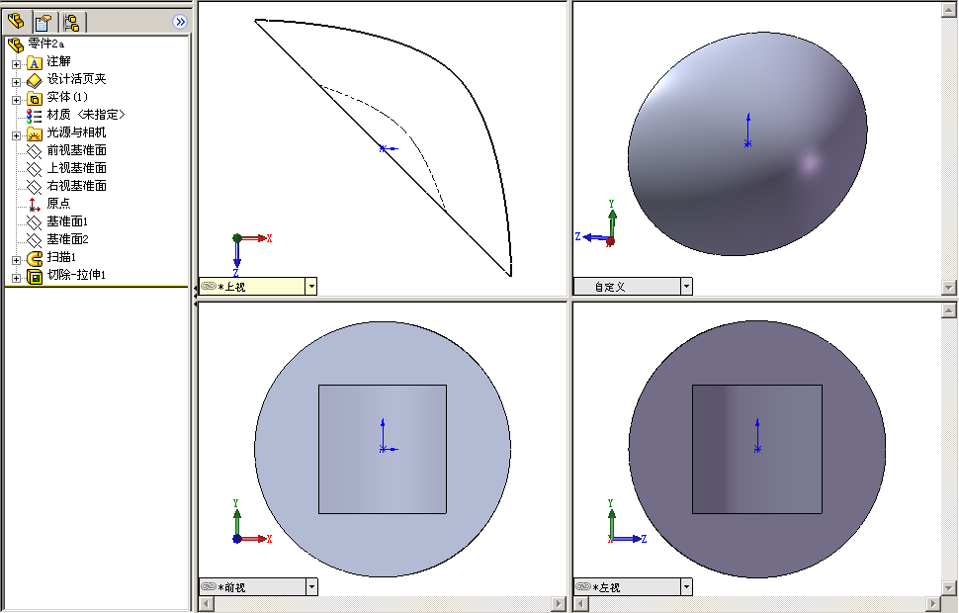Open the *左视 view orientation dropdown

coord(686,587)
